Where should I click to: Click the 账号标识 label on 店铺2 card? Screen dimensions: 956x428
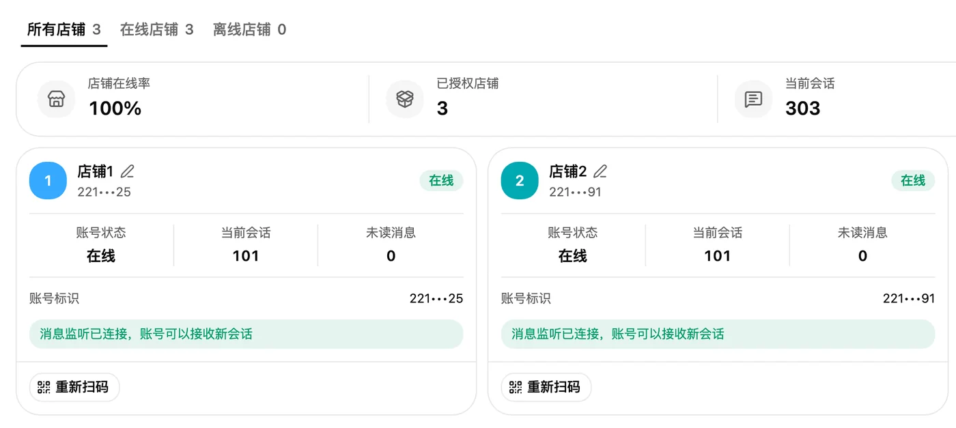(526, 298)
